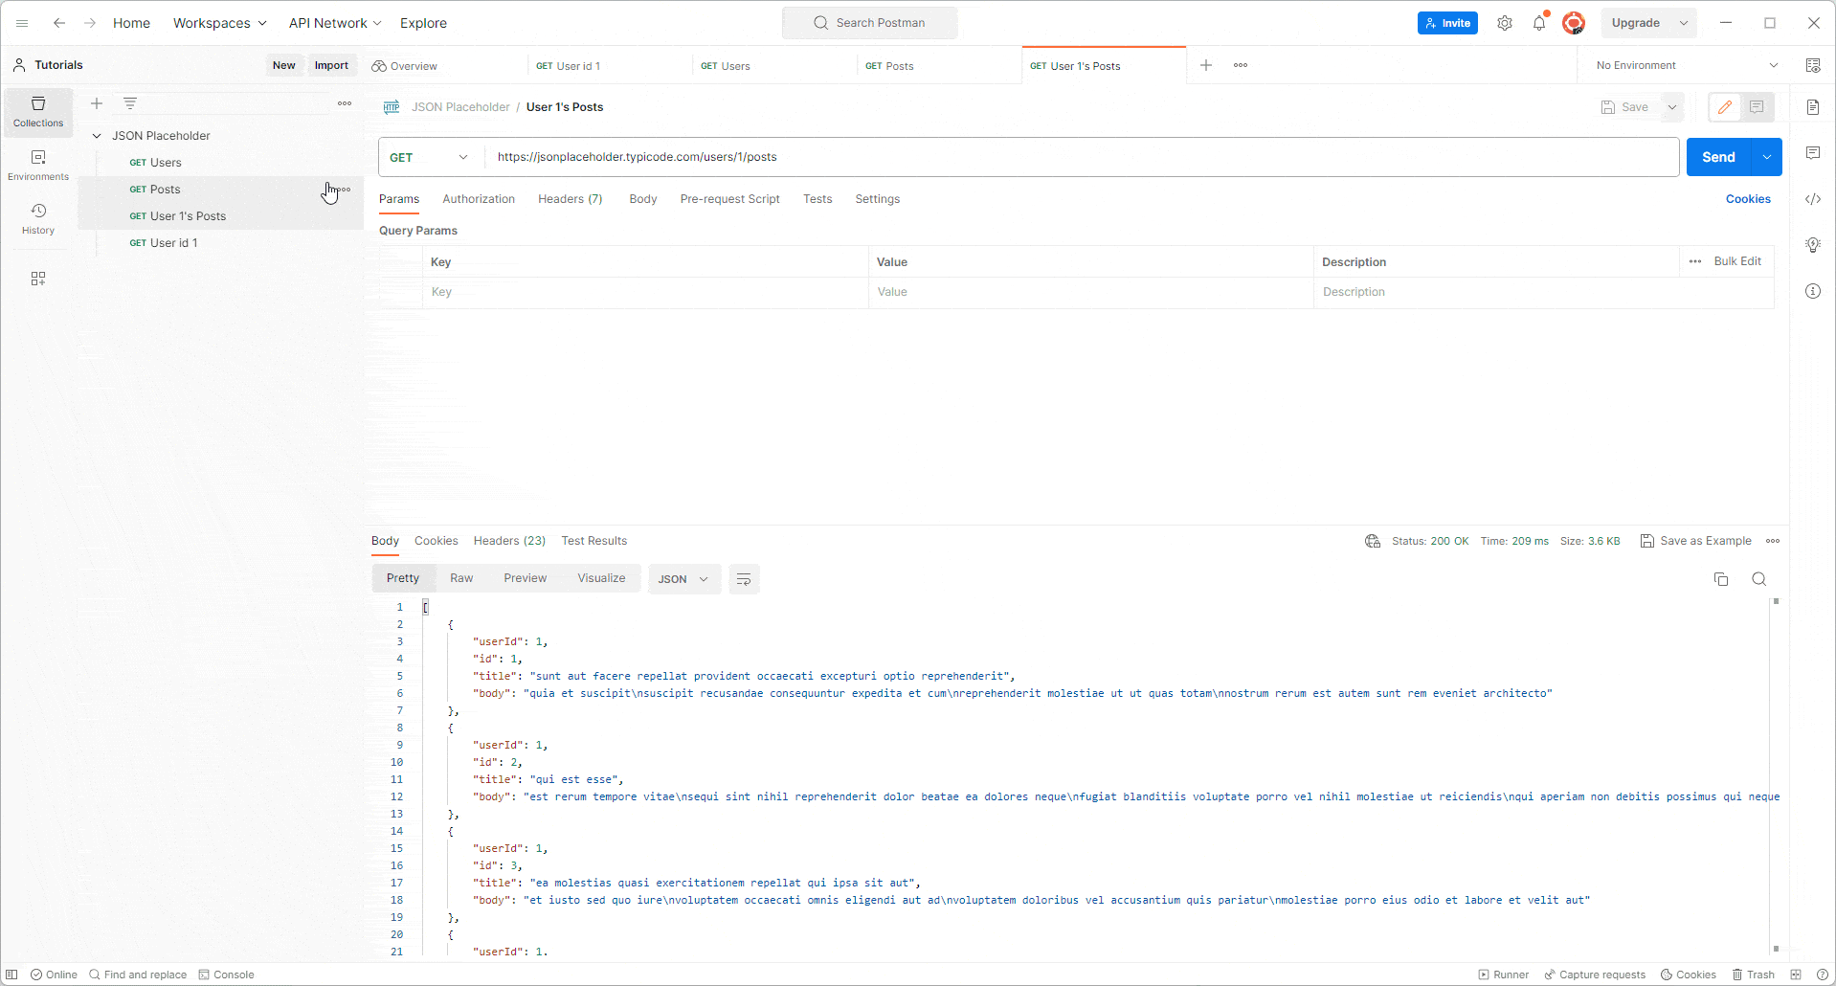The image size is (1836, 986).
Task: Click the New button
Action: coord(284,65)
